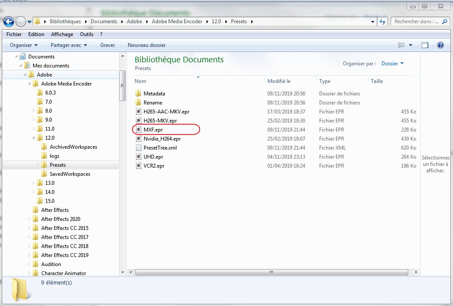
Task: Click navigation pane scroll down arrow
Action: pyautogui.click(x=123, y=272)
